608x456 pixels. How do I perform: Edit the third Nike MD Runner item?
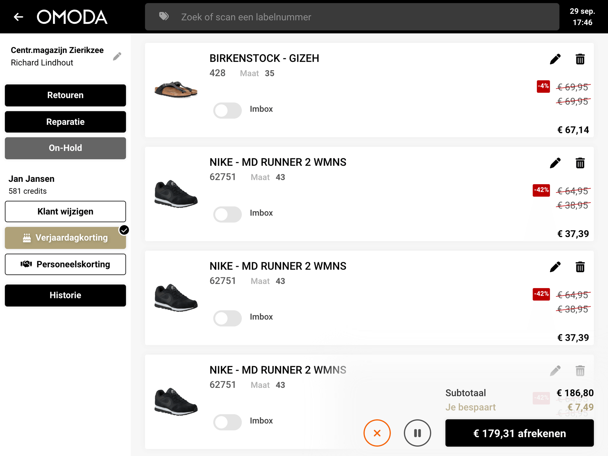(555, 371)
